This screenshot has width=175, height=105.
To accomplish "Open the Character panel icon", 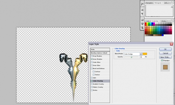I will (x=142, y=10).
